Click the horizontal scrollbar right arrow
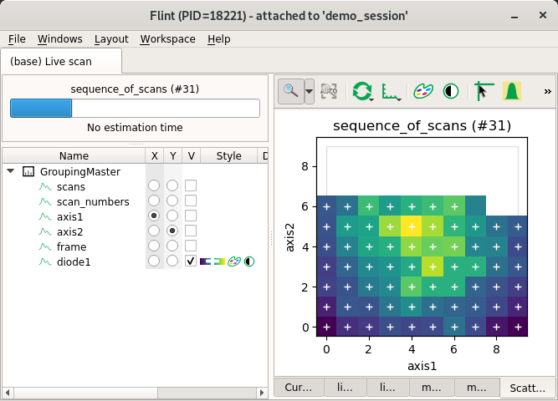Viewport: 558px width, 401px height. [x=263, y=393]
